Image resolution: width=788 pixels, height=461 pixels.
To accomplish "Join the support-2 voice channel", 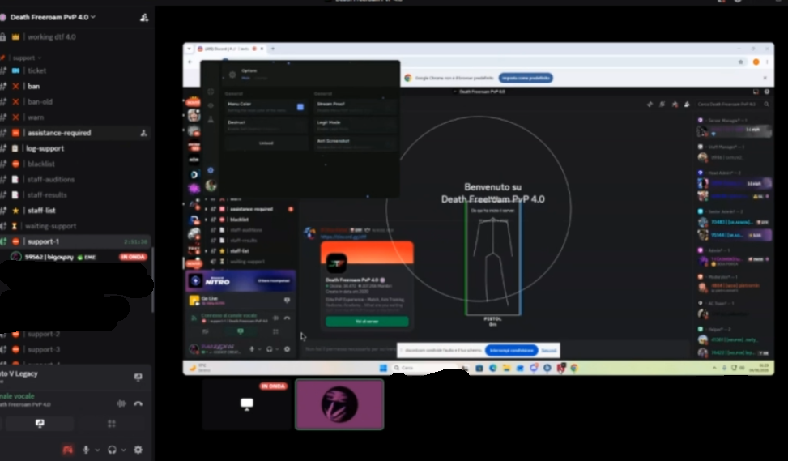I will 43,335.
